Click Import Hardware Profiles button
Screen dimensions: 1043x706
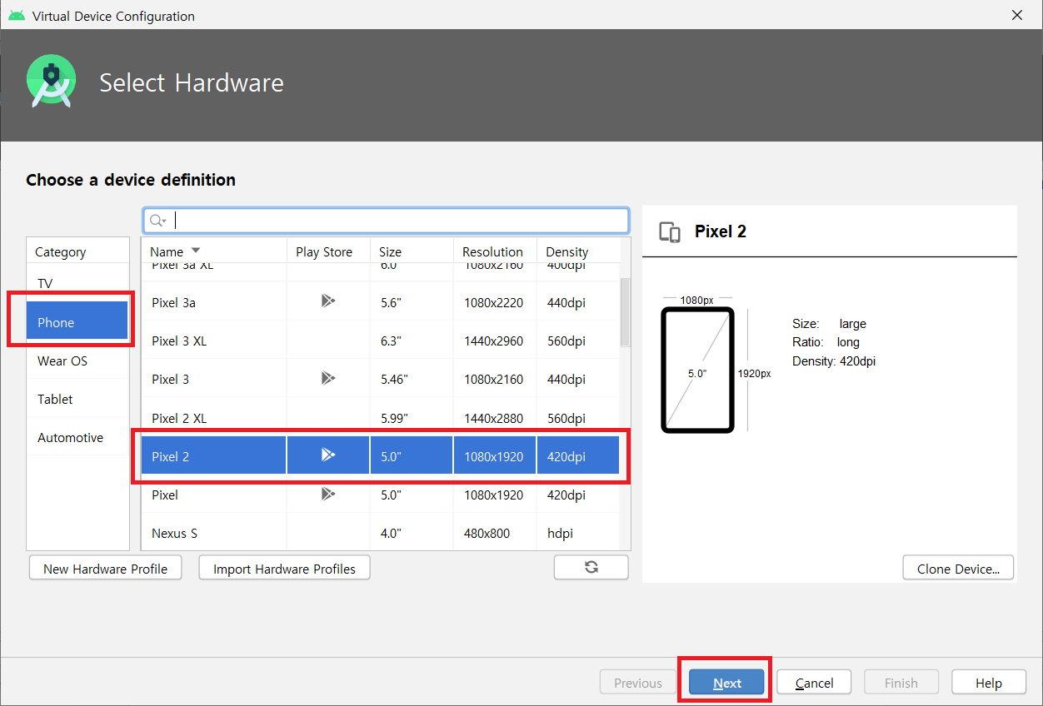pyautogui.click(x=284, y=569)
